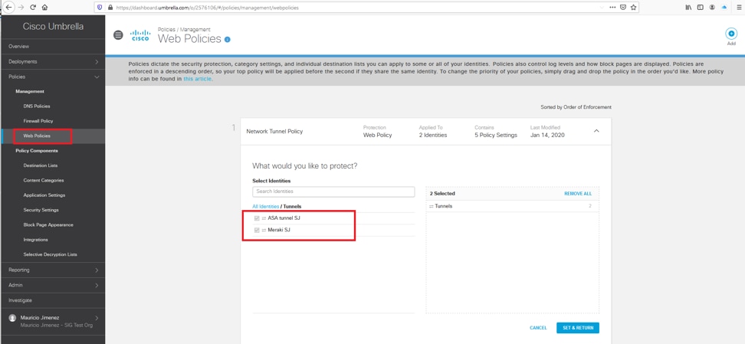
Task: Collapse the Network Tunnel Policy chevron
Action: point(596,131)
